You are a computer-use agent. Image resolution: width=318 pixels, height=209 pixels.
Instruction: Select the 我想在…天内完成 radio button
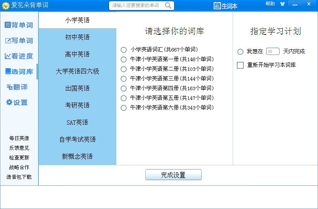(x=240, y=51)
